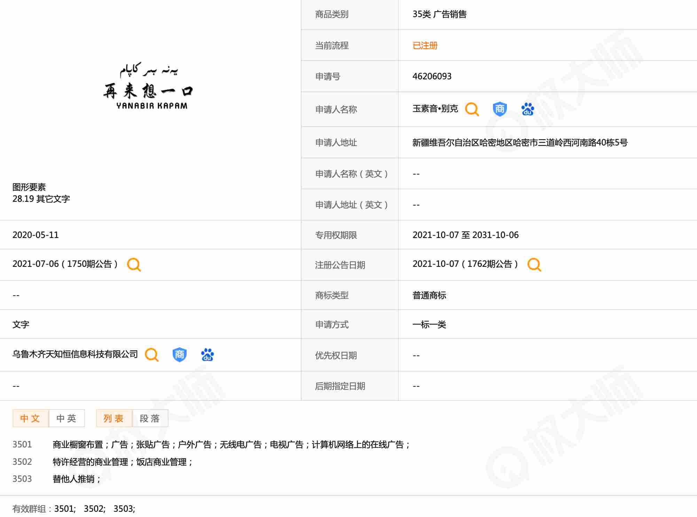Click group code 3502 row
Viewport: 697px width, 517px height.
pos(22,462)
